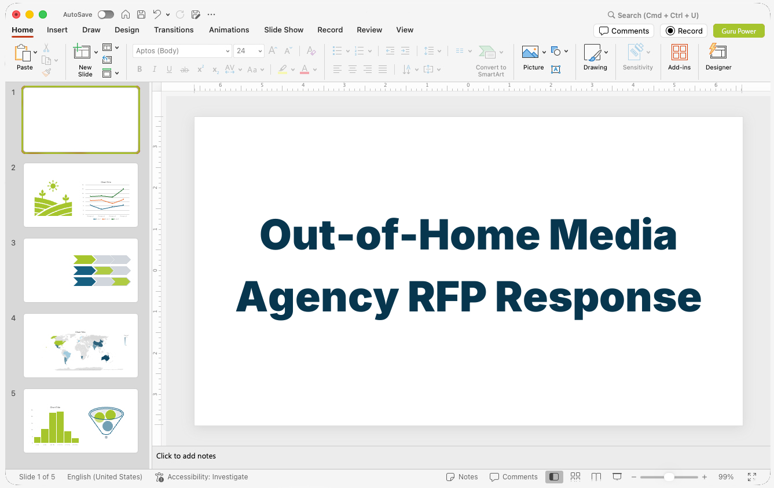Click the Paste clipboard icon

(23, 53)
